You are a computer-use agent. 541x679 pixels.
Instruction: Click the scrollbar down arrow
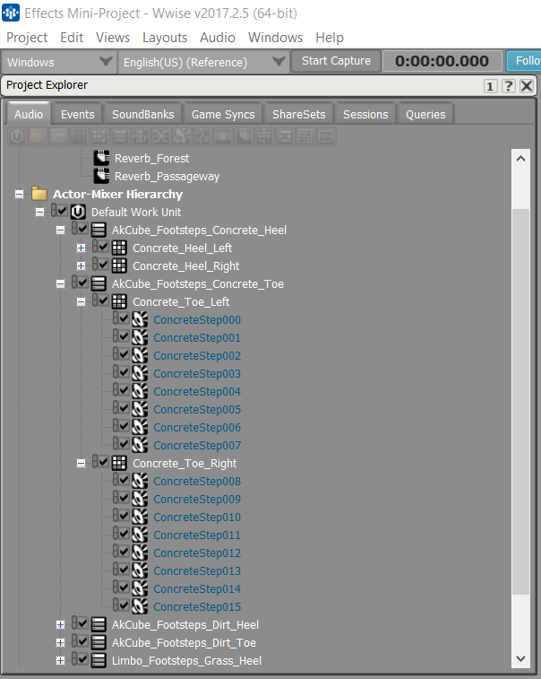coord(520,658)
